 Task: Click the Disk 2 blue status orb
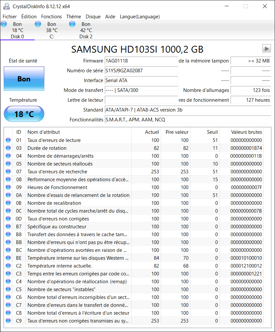[x=72, y=24]
